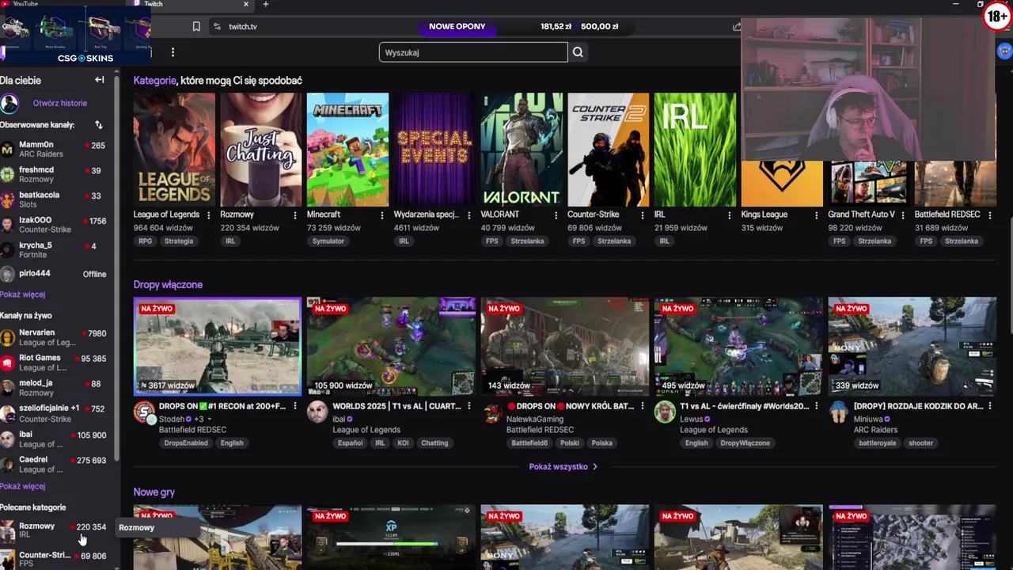Open site info icon before twitch.tv
The height and width of the screenshot is (570, 1013).
(217, 26)
